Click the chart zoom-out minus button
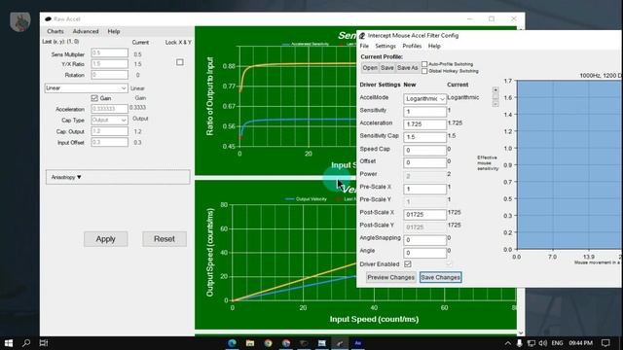This screenshot has height=350, width=623. tap(495, 104)
